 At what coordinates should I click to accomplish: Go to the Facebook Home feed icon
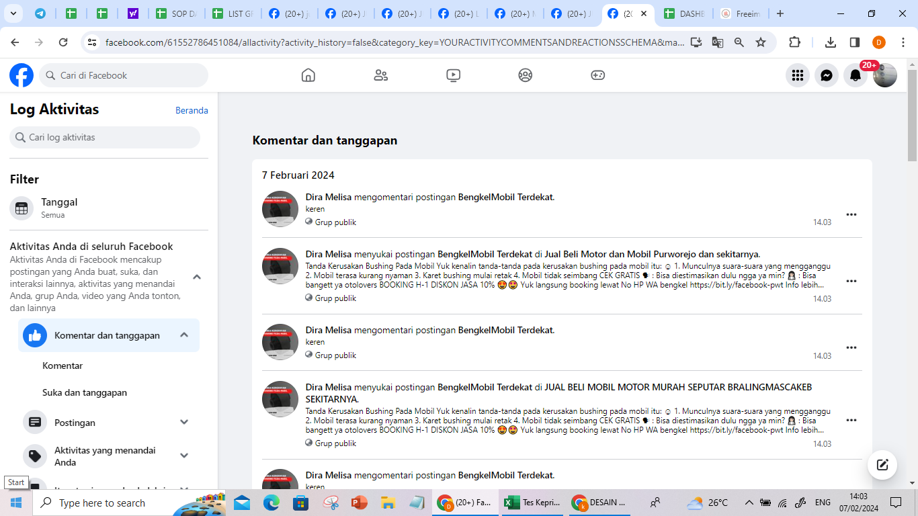point(308,75)
